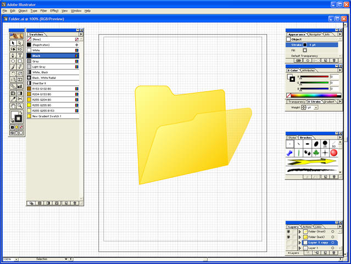Toggle visibility of Folder (back) layer

pos(288,237)
